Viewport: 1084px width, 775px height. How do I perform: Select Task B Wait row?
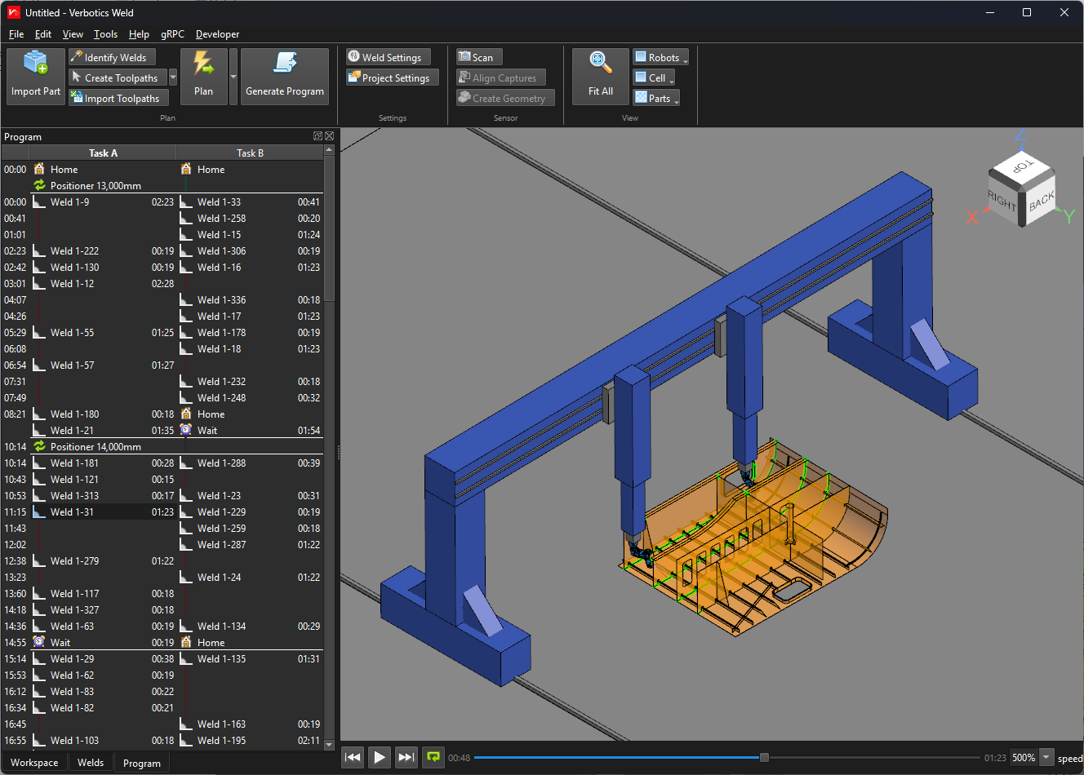[x=251, y=430]
